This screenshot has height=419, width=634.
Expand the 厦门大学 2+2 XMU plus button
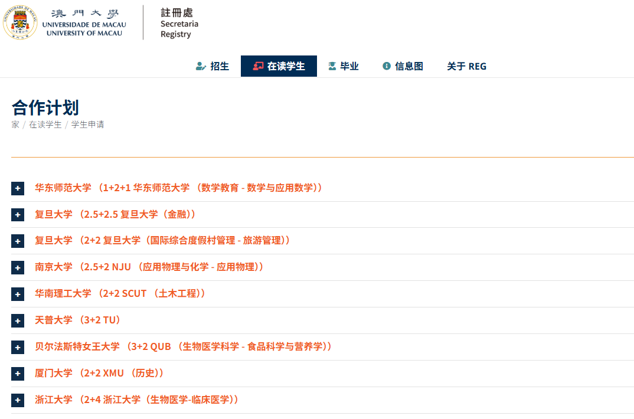18,374
